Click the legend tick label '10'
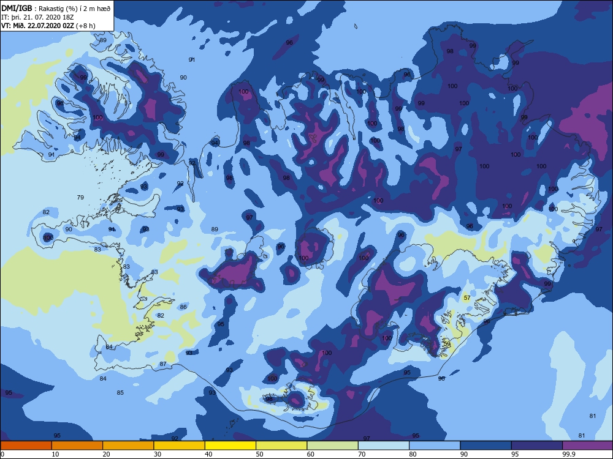Viewport: 613px width, 459px height. pyautogui.click(x=56, y=454)
